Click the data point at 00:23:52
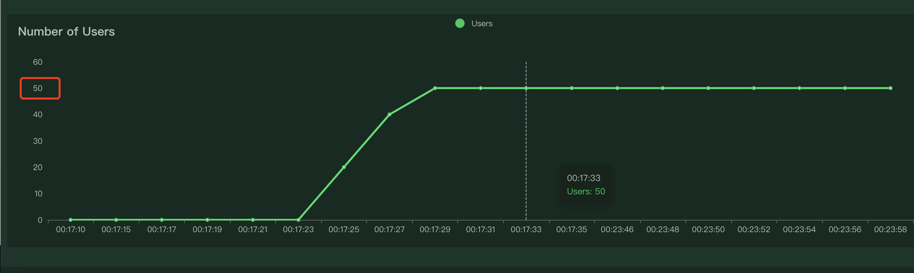914x273 pixels. point(753,88)
